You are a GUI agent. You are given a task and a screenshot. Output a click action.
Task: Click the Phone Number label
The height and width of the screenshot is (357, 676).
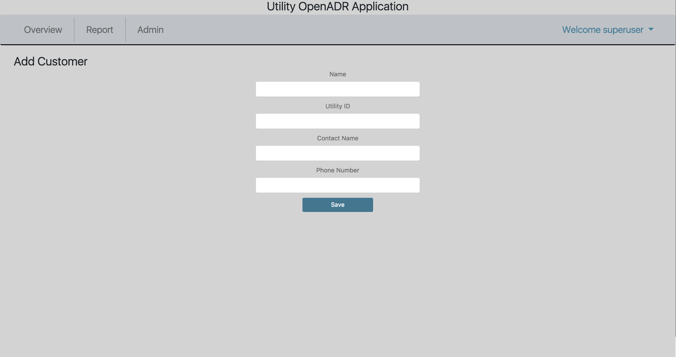pos(337,170)
